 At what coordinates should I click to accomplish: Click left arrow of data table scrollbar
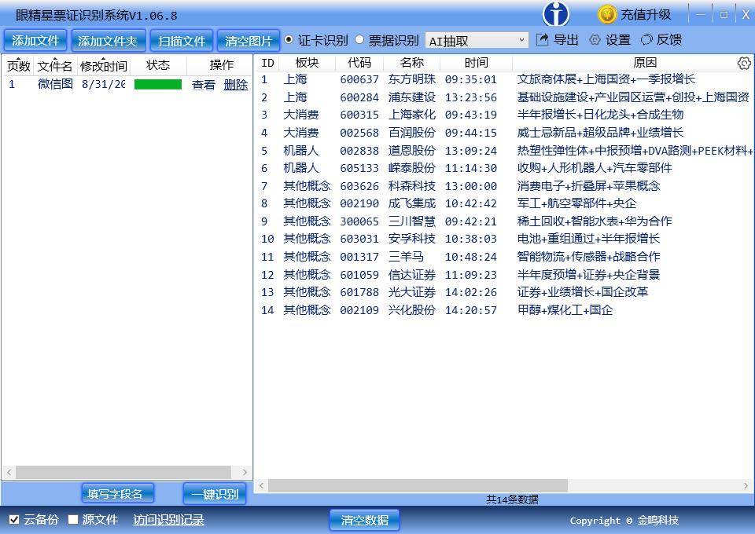(x=261, y=485)
